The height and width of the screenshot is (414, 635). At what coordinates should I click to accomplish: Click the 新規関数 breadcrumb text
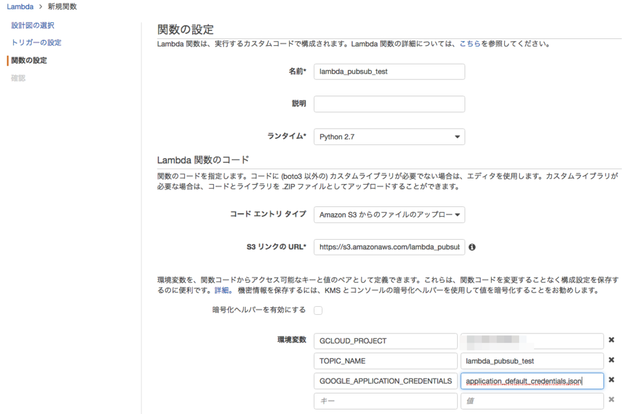(x=63, y=6)
